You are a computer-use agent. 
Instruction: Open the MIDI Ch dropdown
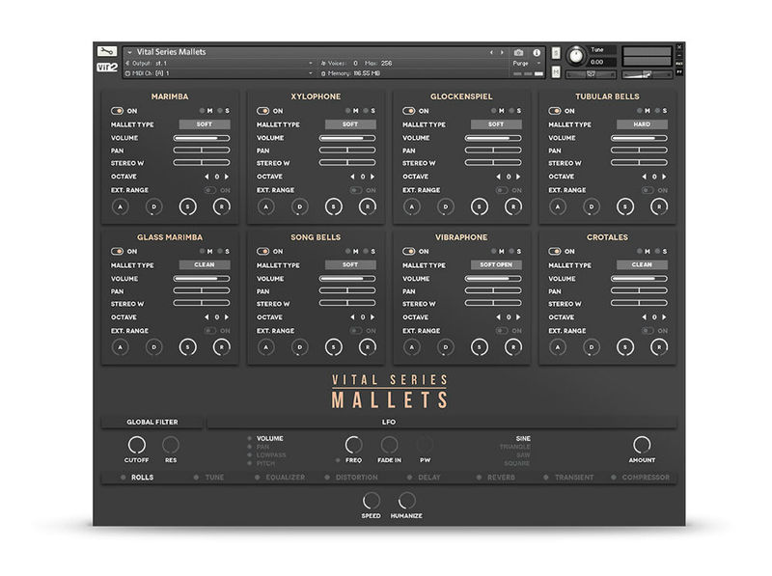(x=219, y=73)
